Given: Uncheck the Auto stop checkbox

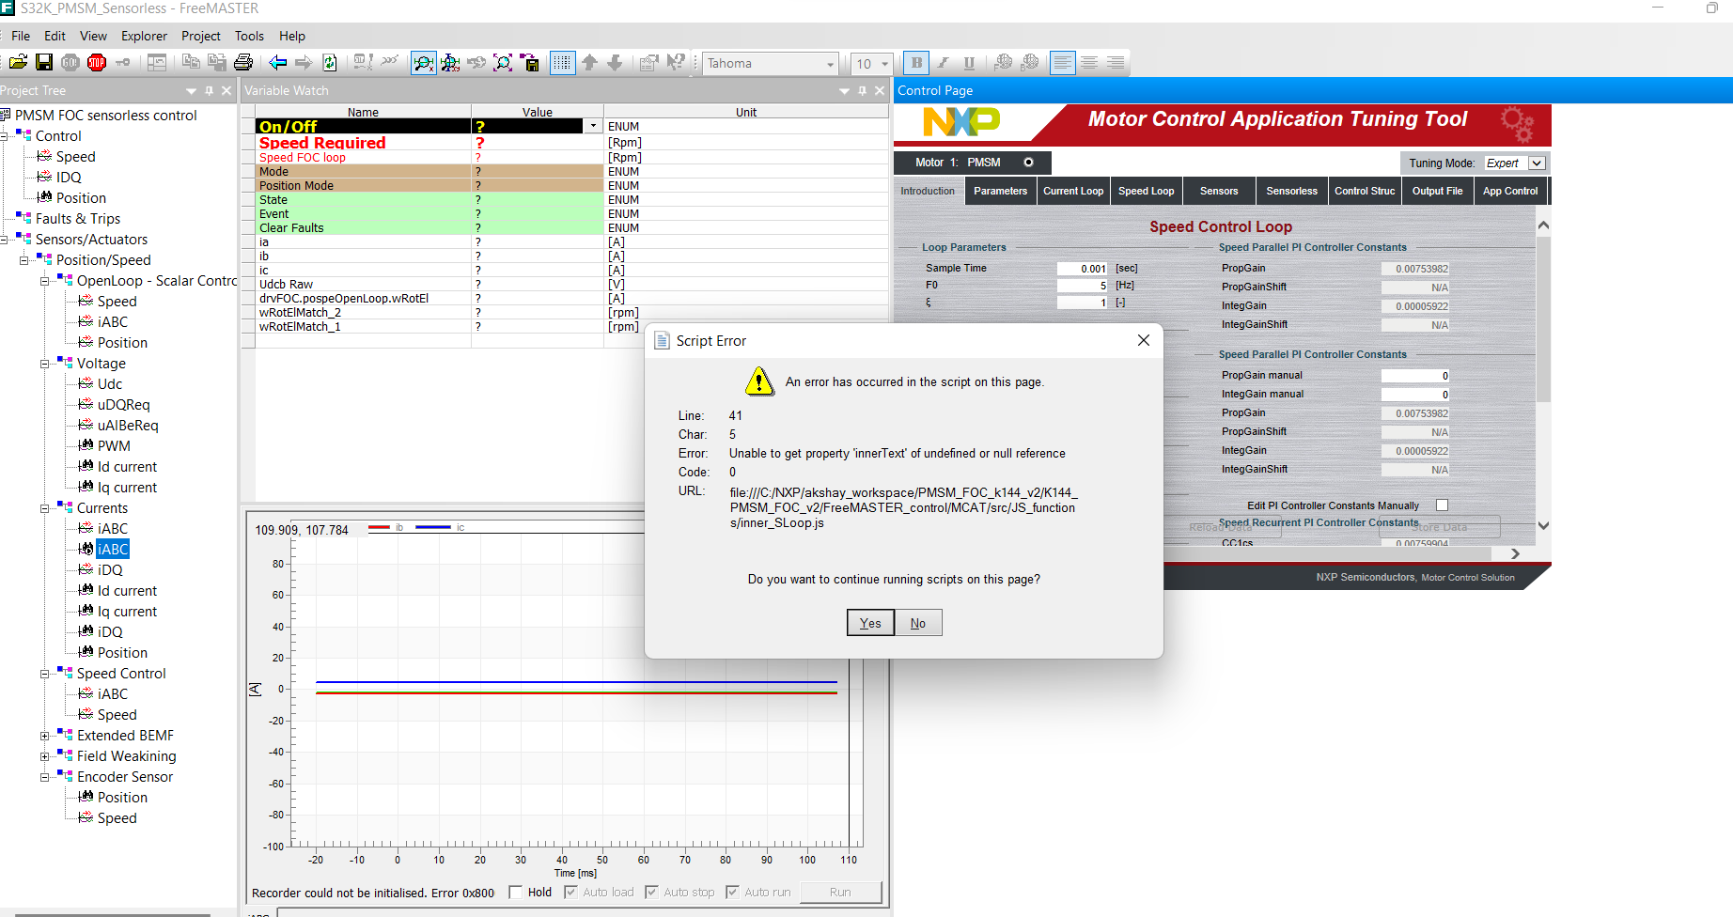Looking at the screenshot, I should [x=651, y=892].
